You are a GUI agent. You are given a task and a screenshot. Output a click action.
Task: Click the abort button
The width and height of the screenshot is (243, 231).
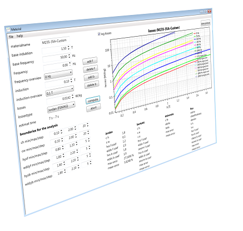pyautogui.click(x=93, y=108)
